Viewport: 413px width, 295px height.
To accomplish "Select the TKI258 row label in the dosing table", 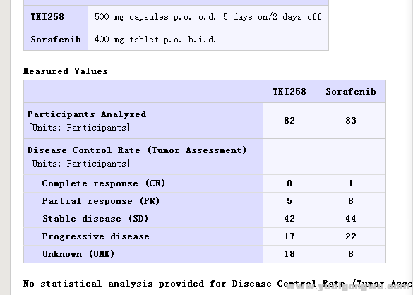I will pyautogui.click(x=47, y=17).
